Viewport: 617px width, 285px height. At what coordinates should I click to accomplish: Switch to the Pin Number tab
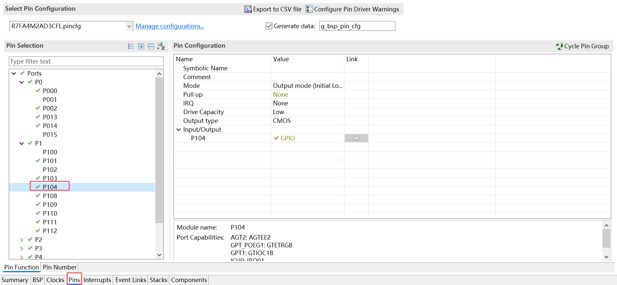pos(60,267)
